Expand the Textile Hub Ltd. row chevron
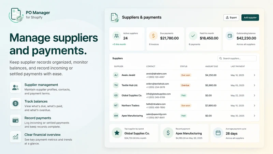Screen dimensions: 273x154 pyautogui.click(x=254, y=85)
